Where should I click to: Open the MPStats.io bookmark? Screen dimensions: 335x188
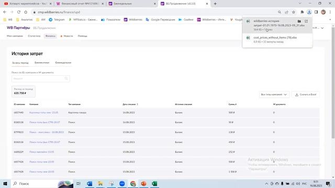click(83, 20)
